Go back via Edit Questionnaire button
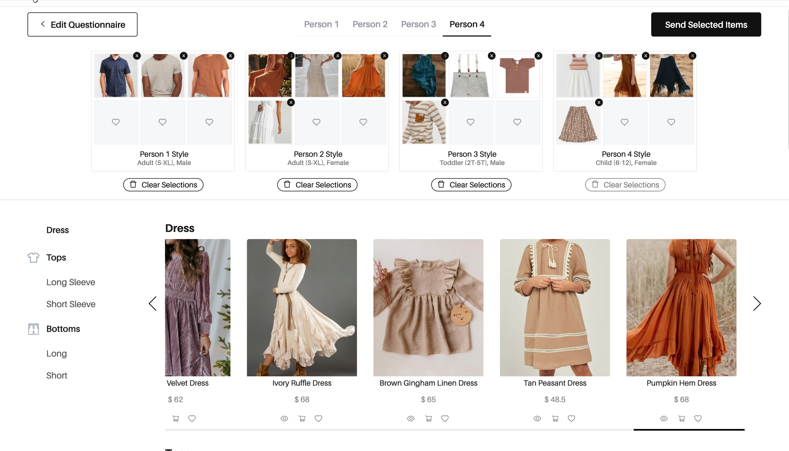789x451 pixels. tap(82, 25)
